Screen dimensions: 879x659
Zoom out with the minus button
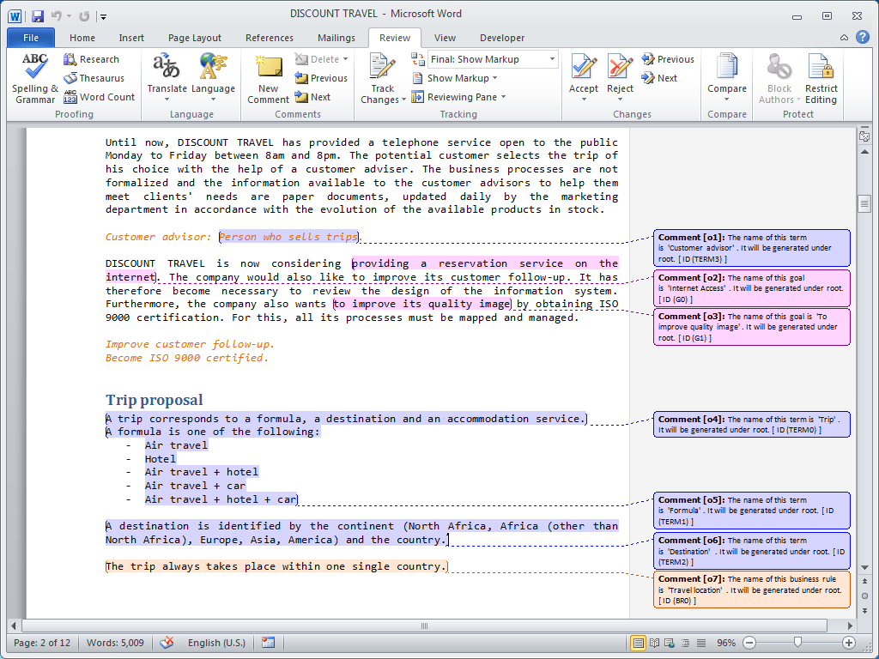coord(749,643)
